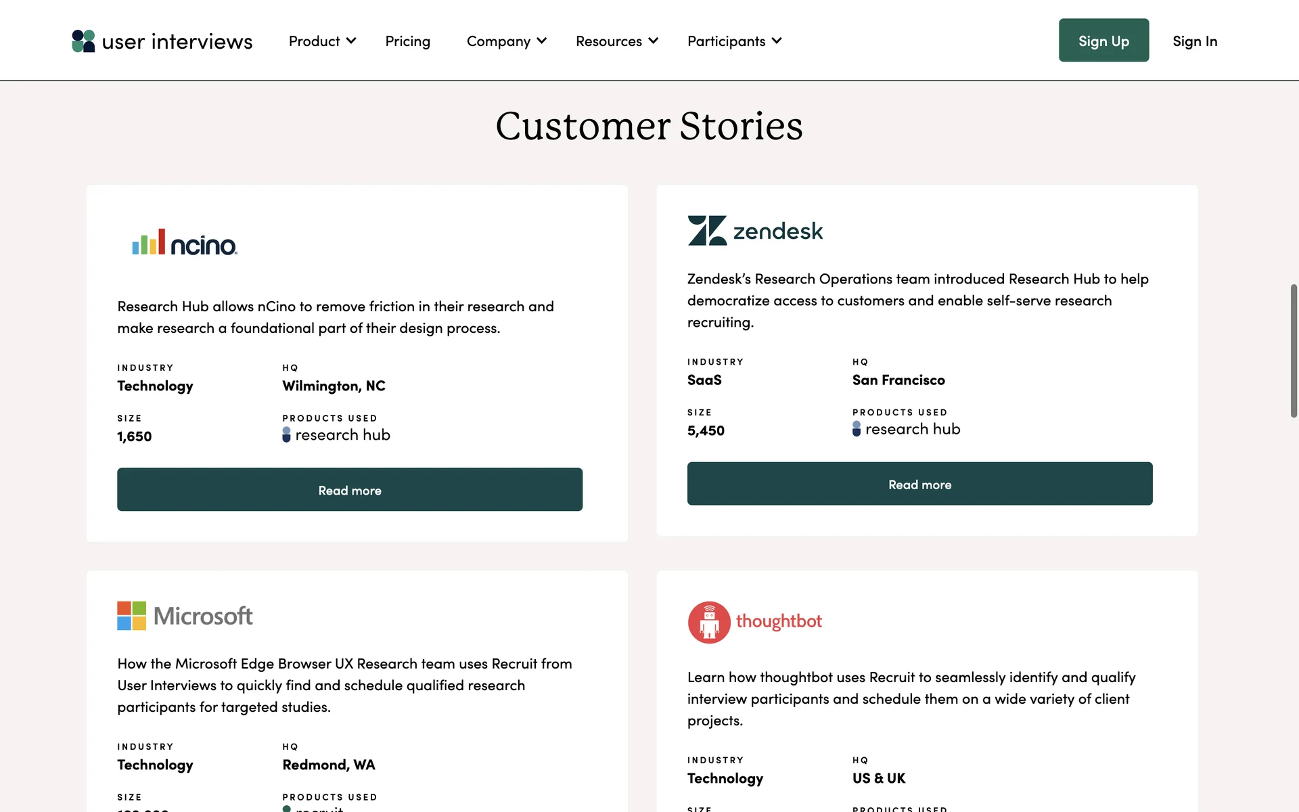Go to the Pricing page

[407, 41]
